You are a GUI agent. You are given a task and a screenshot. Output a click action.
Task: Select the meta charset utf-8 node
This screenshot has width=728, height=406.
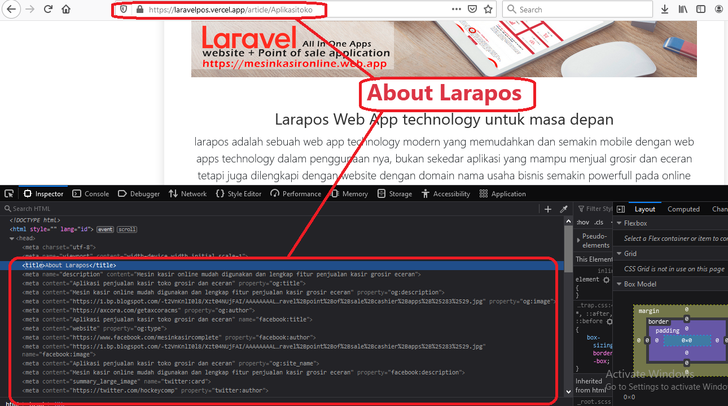click(59, 247)
